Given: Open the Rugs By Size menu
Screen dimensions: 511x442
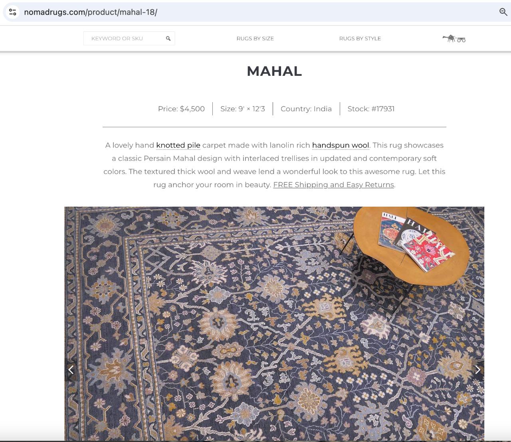Looking at the screenshot, I should coord(255,38).
